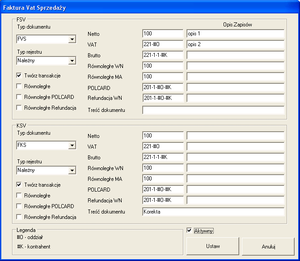Click FSV Równoległe WN account field

tap(163, 66)
